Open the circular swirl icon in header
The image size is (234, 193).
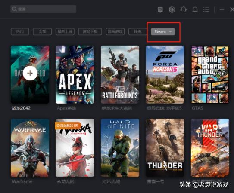point(172,10)
